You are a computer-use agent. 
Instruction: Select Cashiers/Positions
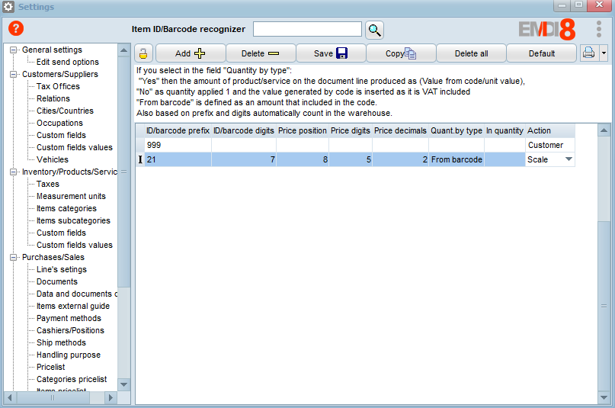click(70, 330)
